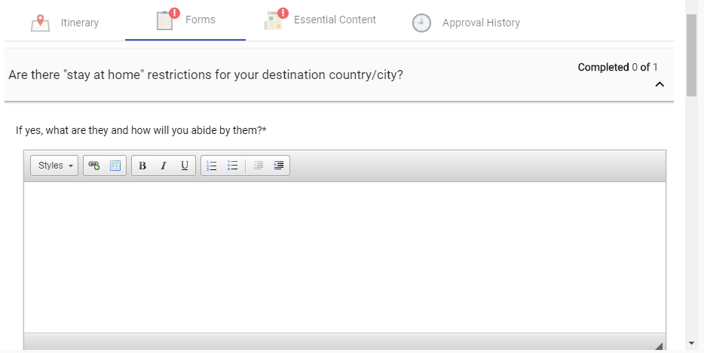Click the editor resize handle corner
Screen dimensions: 704x353
coord(659,345)
